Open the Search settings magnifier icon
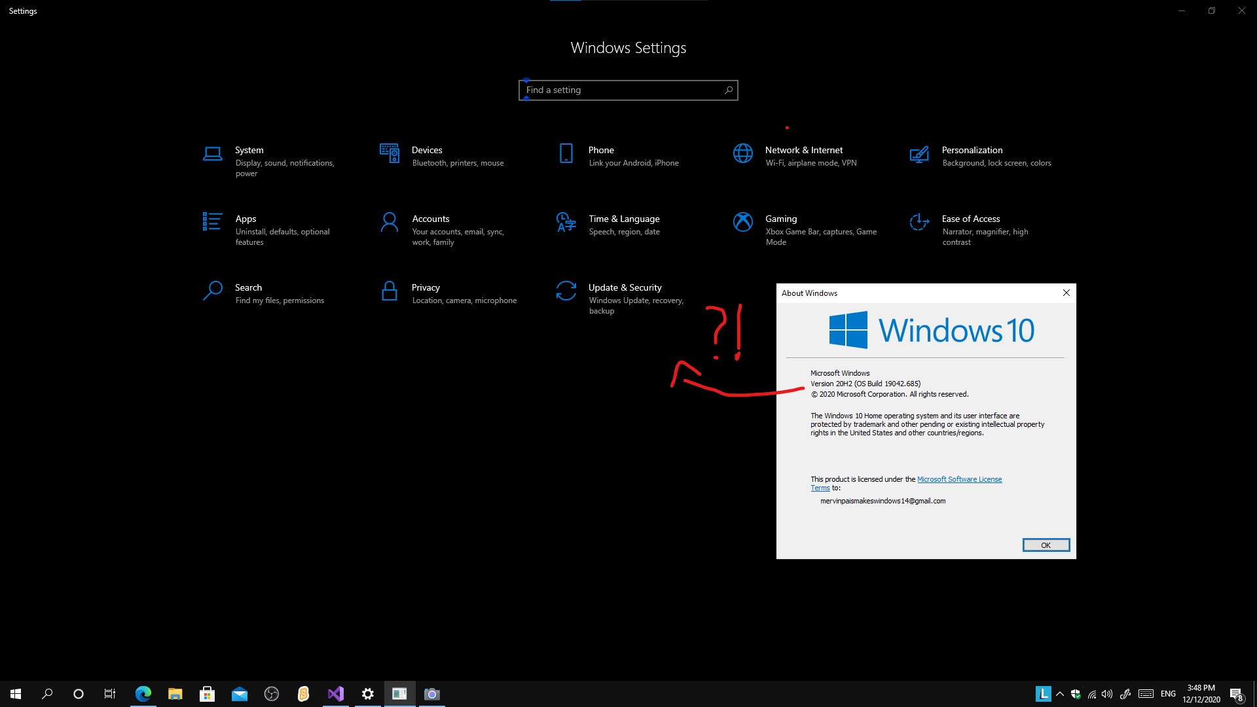 [212, 291]
